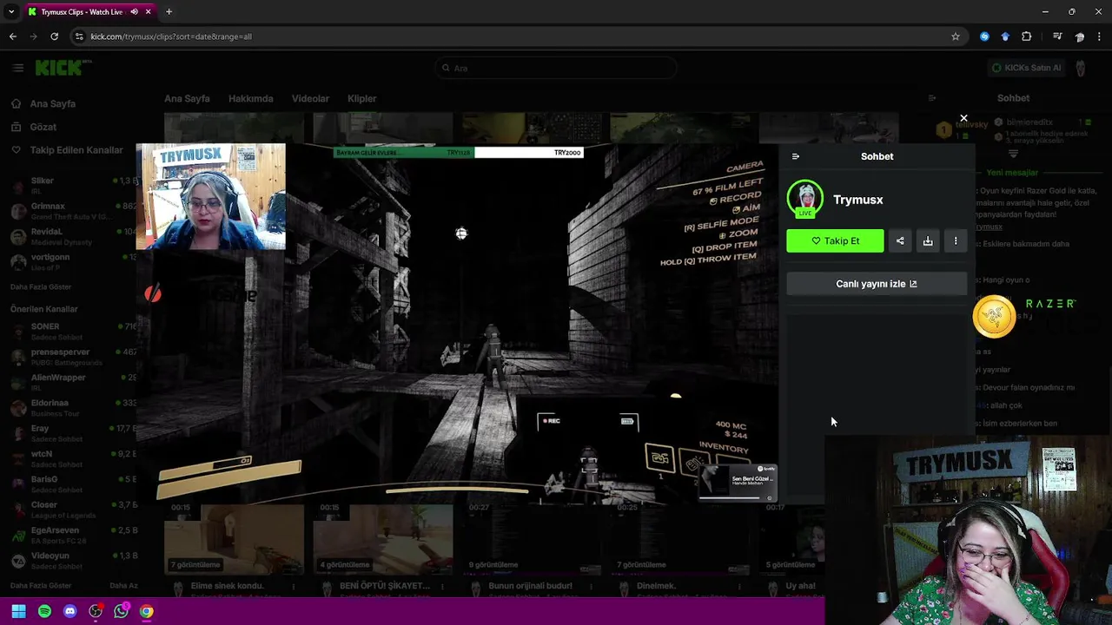Switch to the Videolar channel tab

pyautogui.click(x=310, y=99)
